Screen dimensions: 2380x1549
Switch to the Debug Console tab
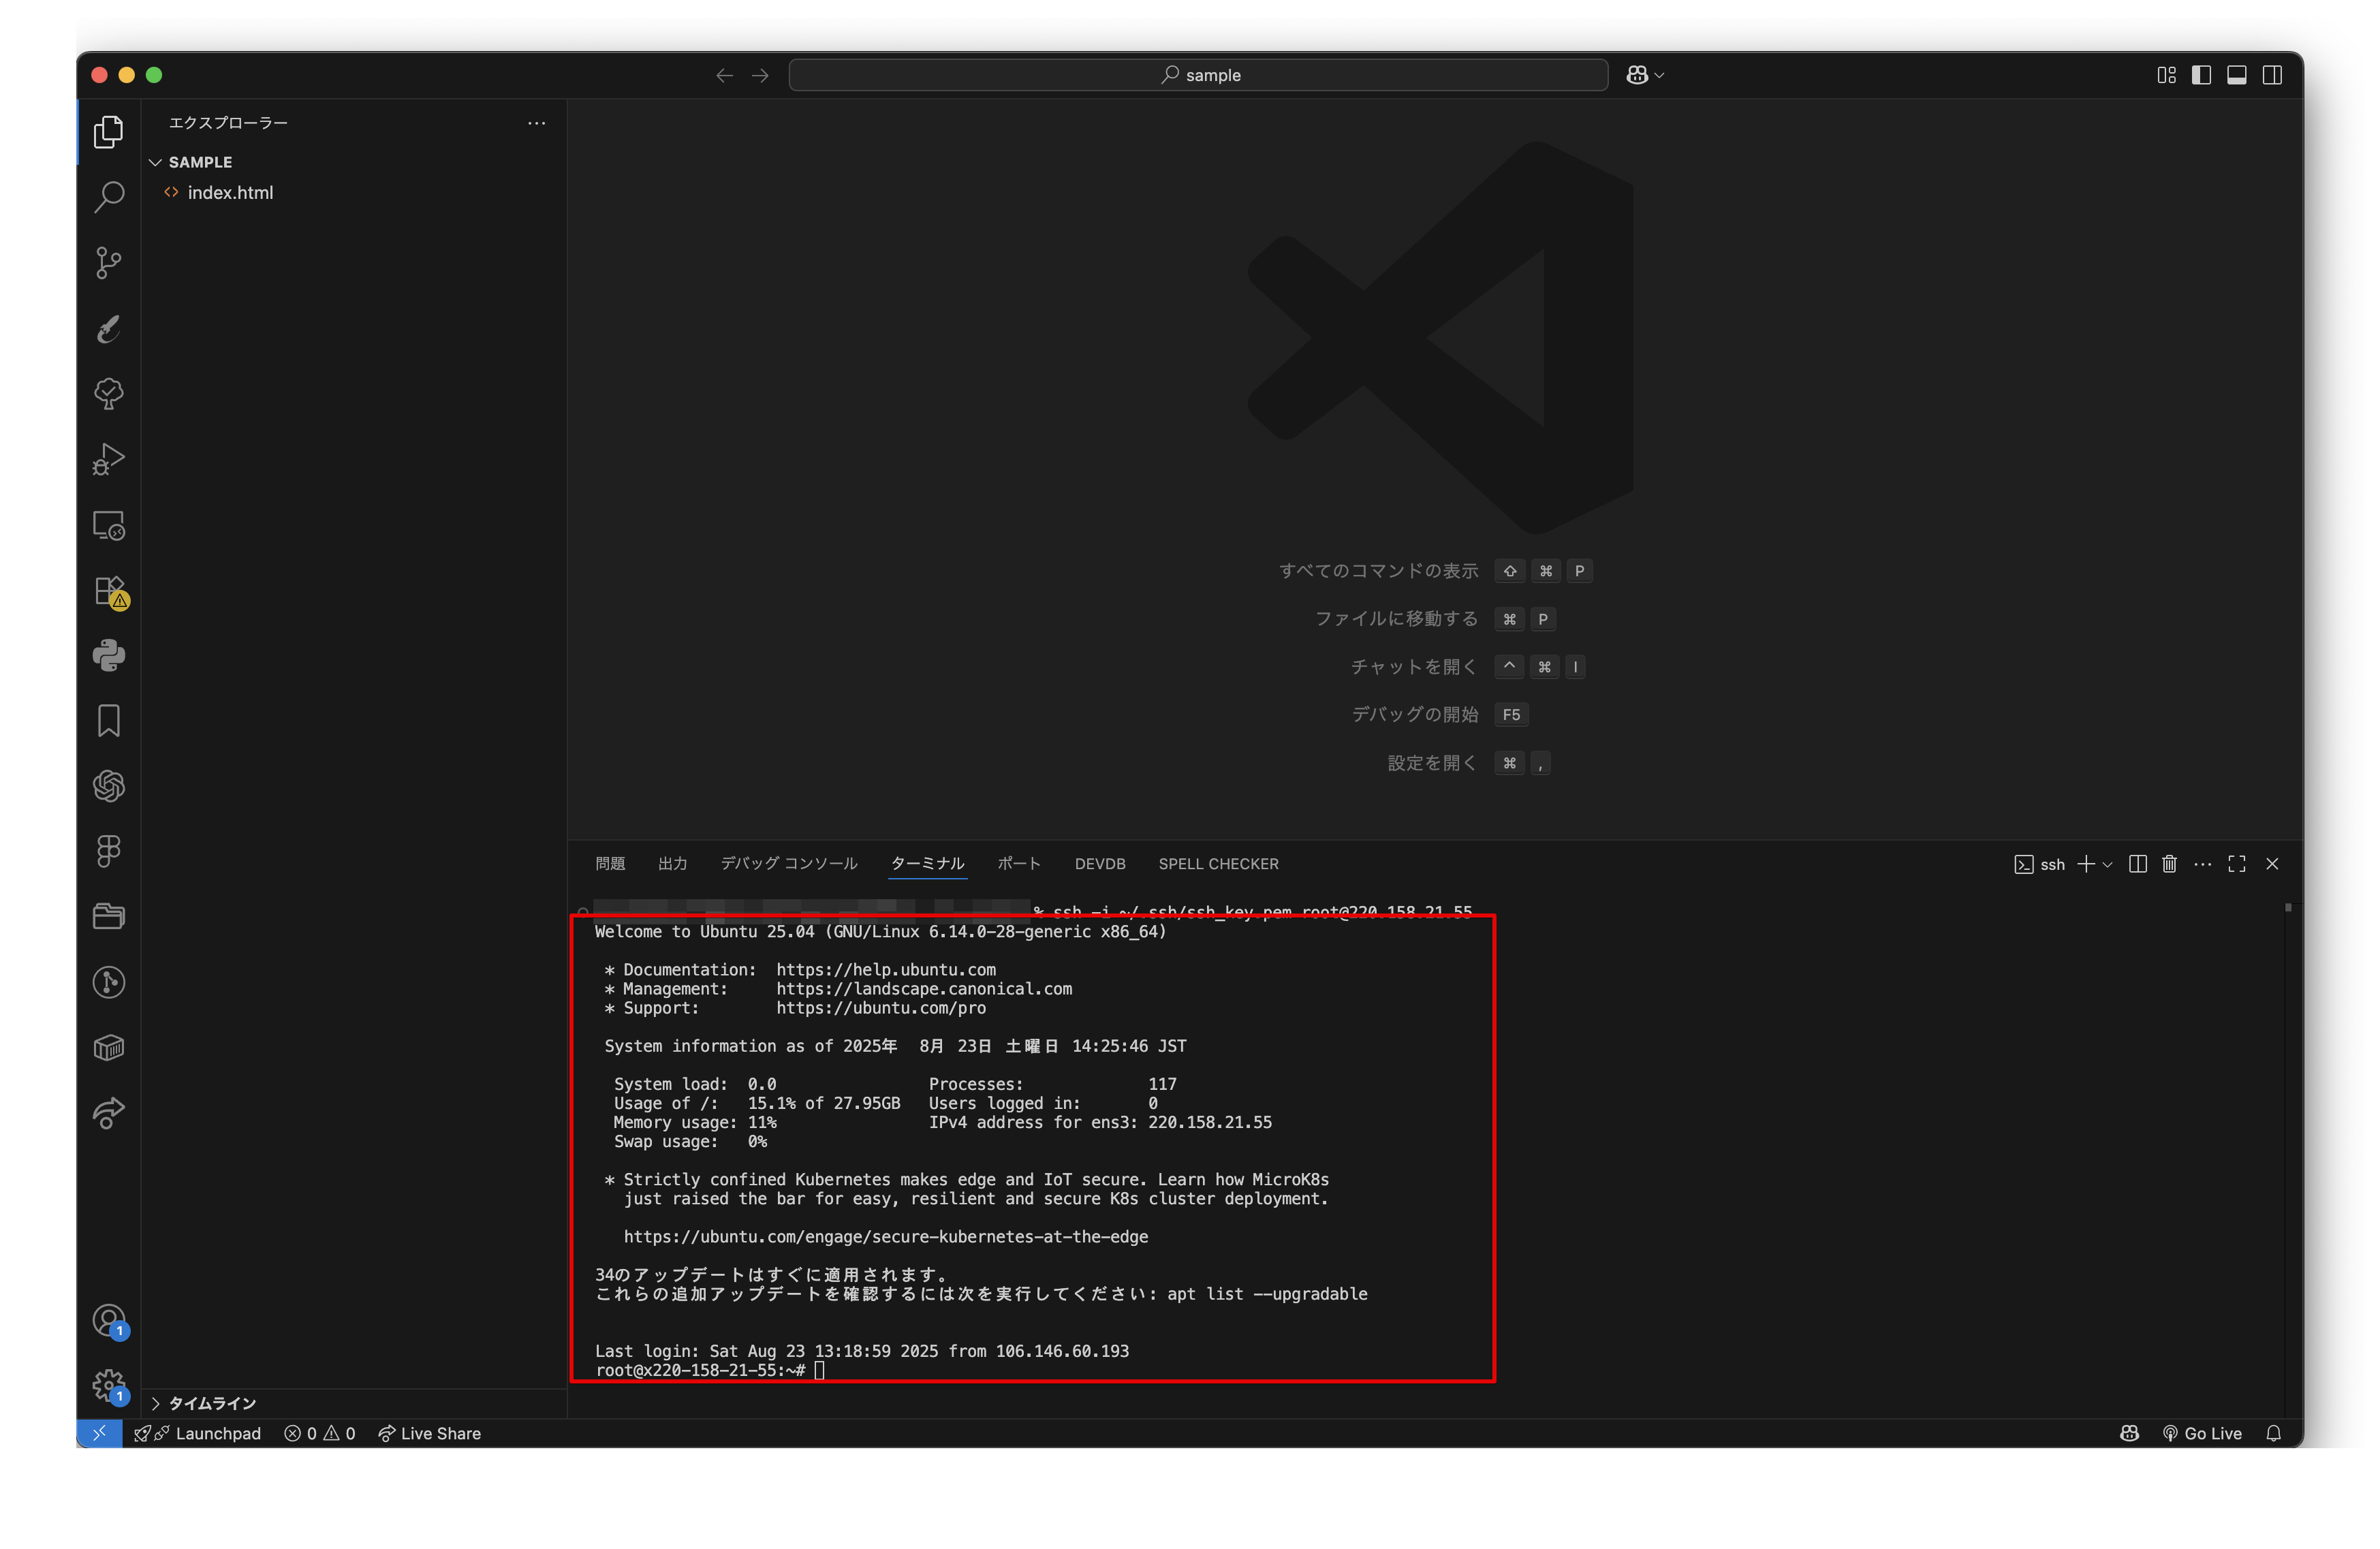(x=789, y=864)
